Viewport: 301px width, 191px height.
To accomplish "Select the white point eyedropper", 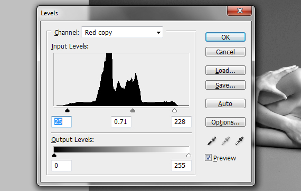I will click(x=239, y=141).
